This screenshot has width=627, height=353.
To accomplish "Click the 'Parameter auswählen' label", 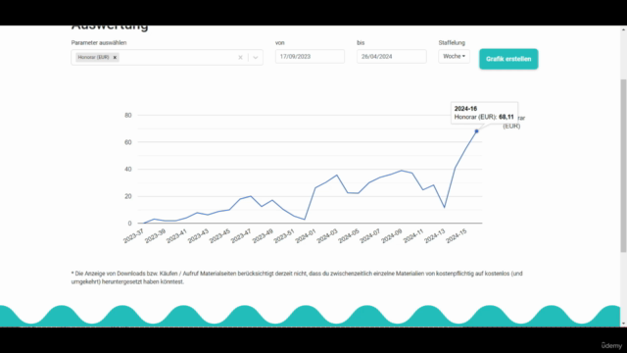I will pos(99,43).
